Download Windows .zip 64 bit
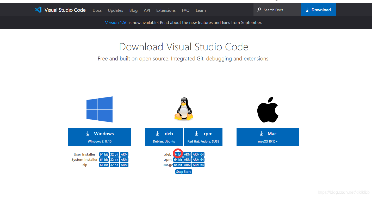Screen dimensions: 372x197 (x=104, y=165)
